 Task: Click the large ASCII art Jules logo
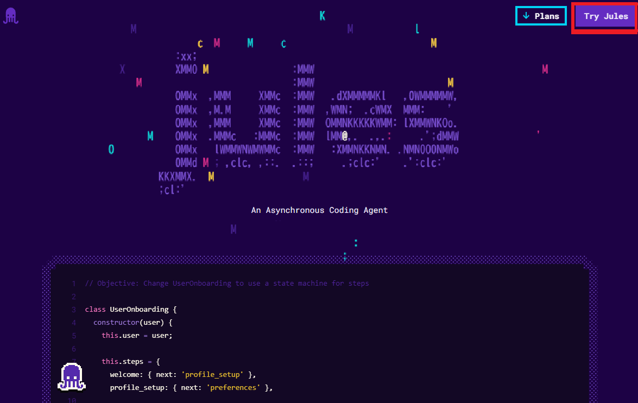click(309, 124)
